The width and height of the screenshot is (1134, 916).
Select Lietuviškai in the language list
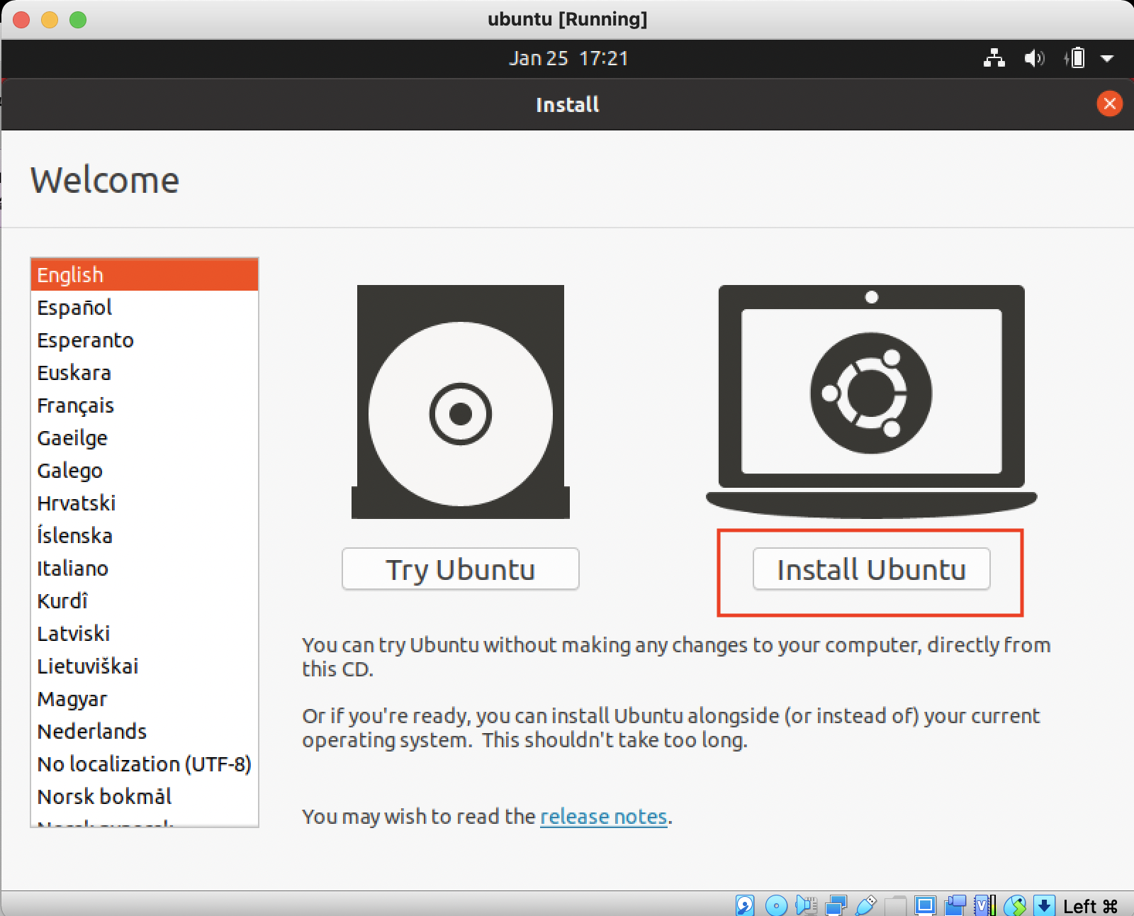pos(145,666)
